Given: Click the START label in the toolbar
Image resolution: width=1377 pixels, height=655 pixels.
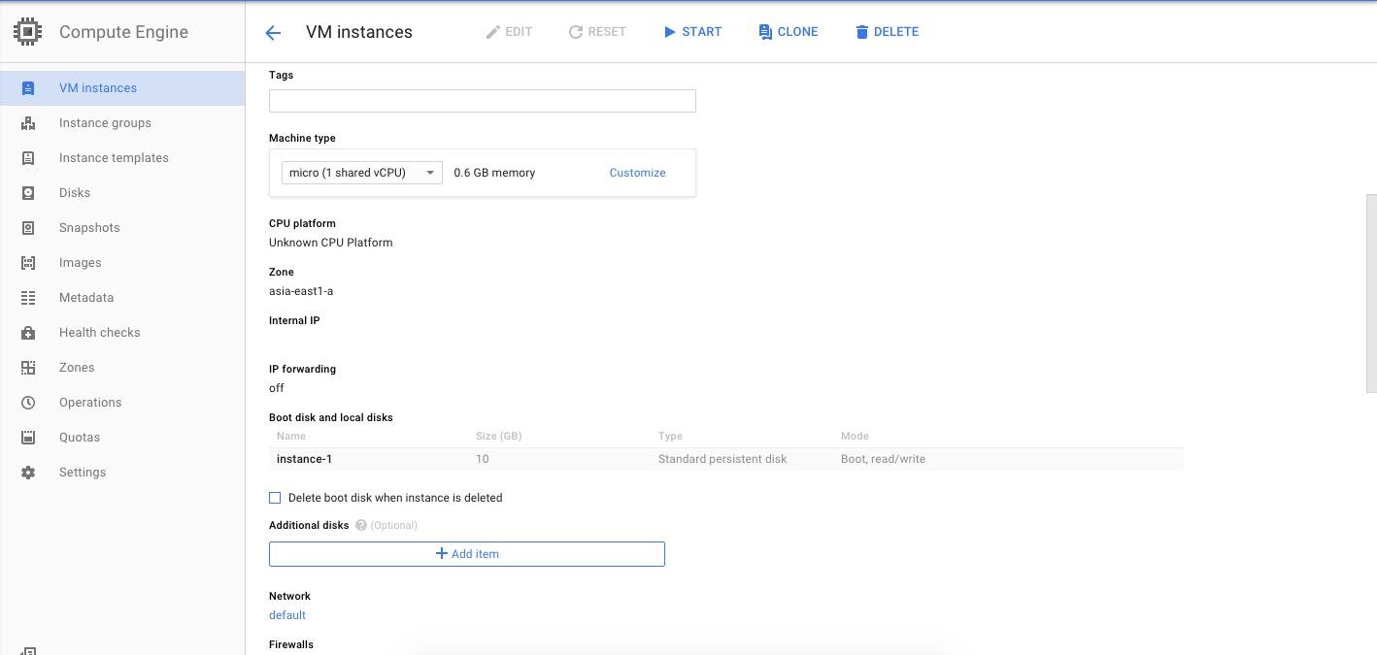Looking at the screenshot, I should click(702, 32).
